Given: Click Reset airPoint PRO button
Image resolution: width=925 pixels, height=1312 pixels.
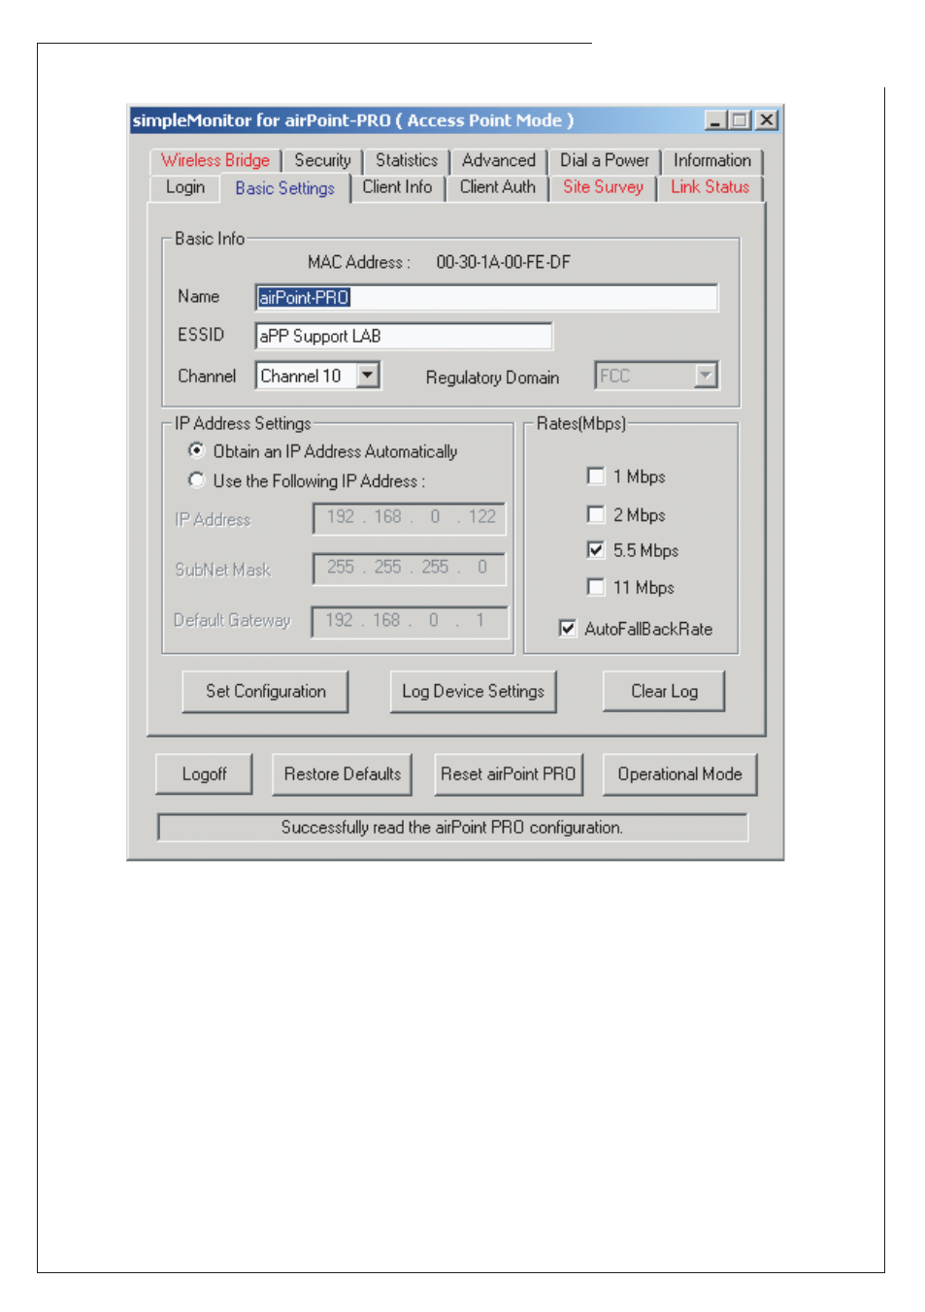Looking at the screenshot, I should pyautogui.click(x=508, y=774).
